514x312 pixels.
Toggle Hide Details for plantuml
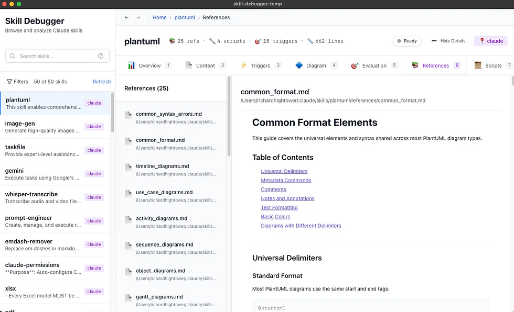click(x=448, y=41)
